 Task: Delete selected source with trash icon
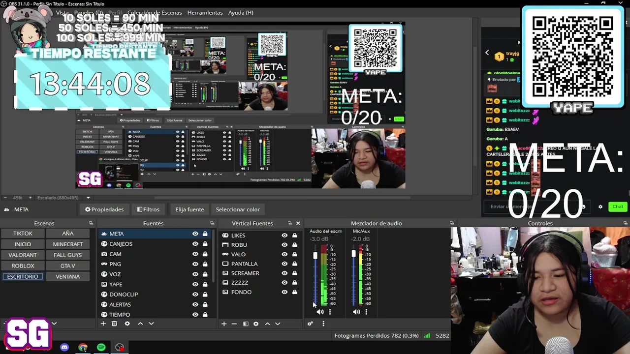pos(114,324)
